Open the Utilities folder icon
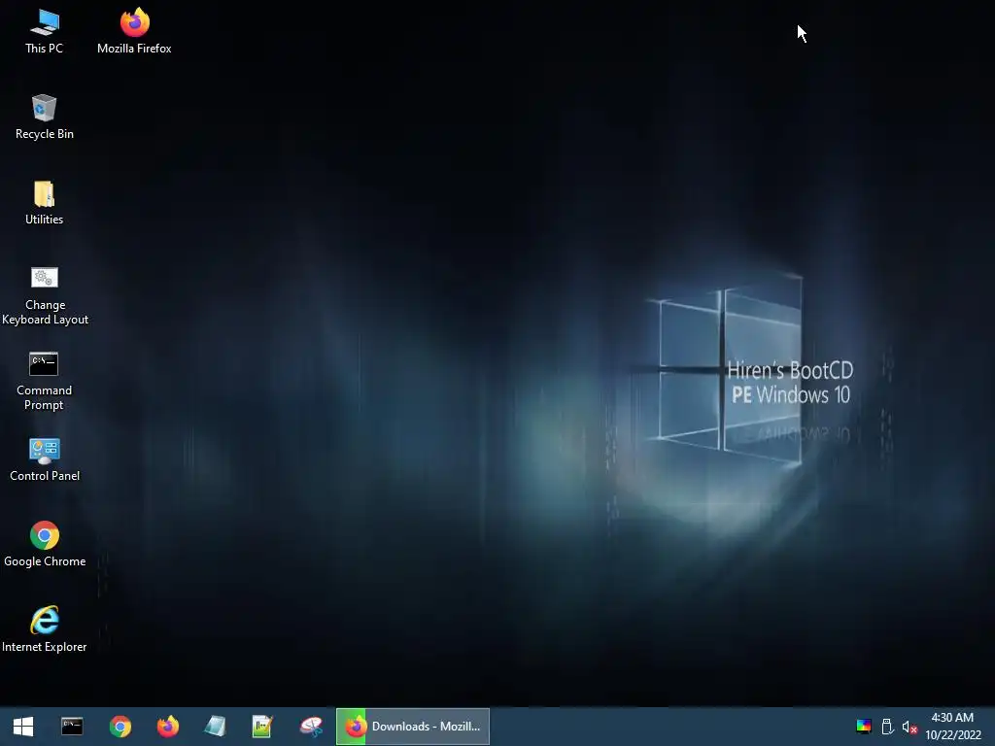This screenshot has height=746, width=995. click(x=44, y=203)
